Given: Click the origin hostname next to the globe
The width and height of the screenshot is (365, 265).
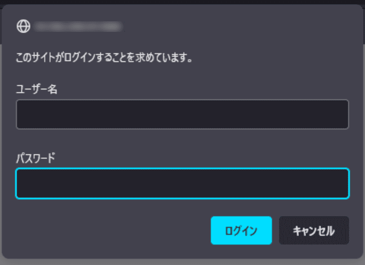Looking at the screenshot, I should [78, 27].
